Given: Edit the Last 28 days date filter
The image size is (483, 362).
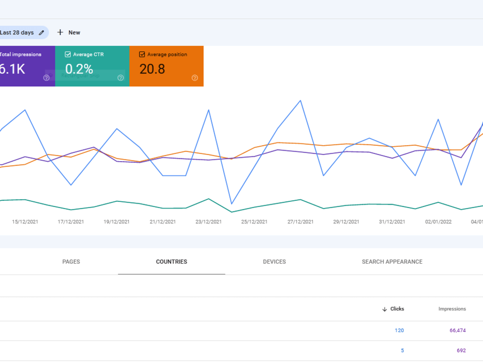Looking at the screenshot, I should click(42, 33).
